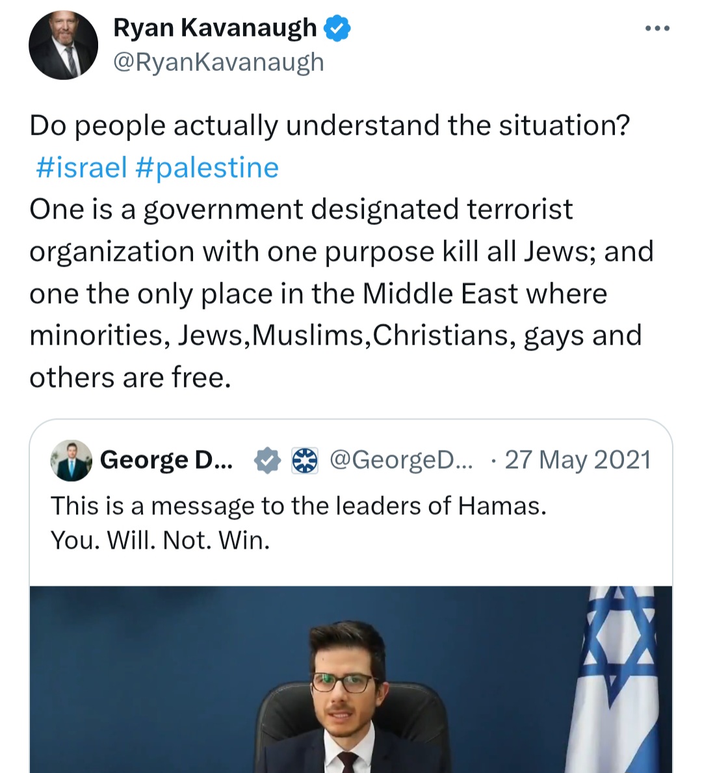This screenshot has width=702, height=773.
Task: Open the @RyanKavanaugh handle link
Action: click(x=219, y=62)
